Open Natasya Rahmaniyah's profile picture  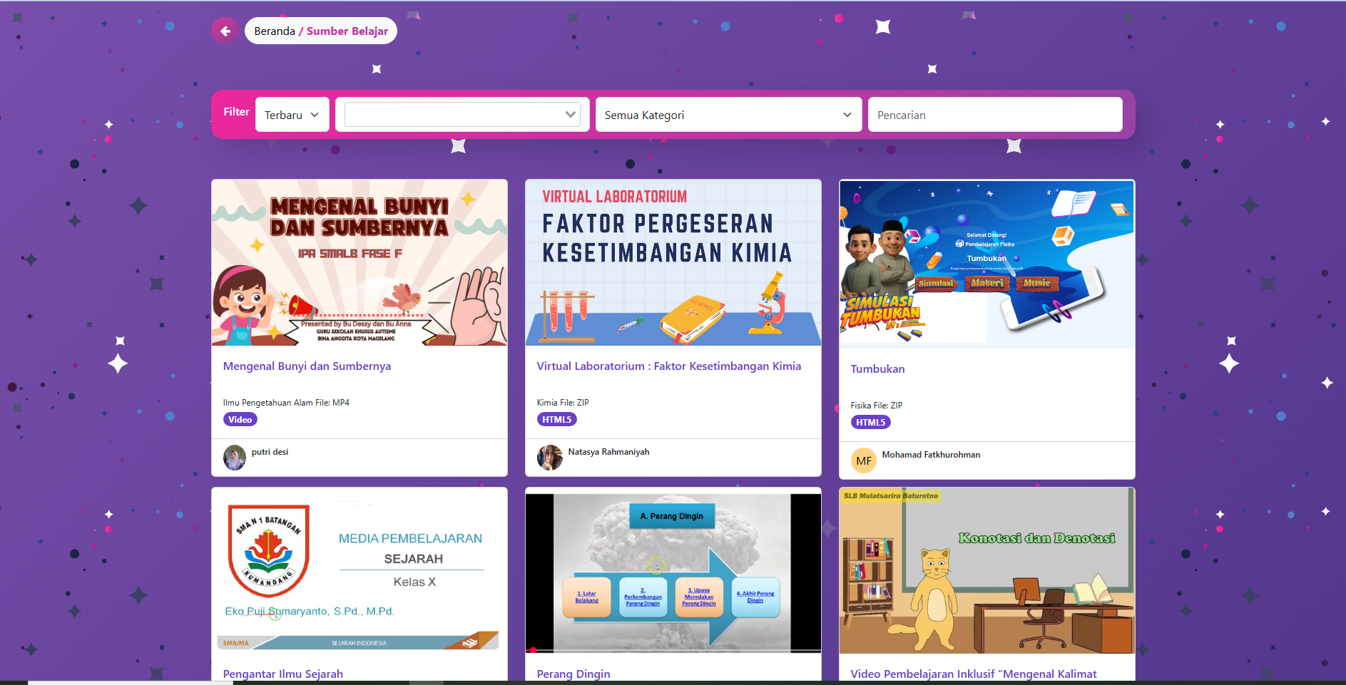tap(549, 458)
